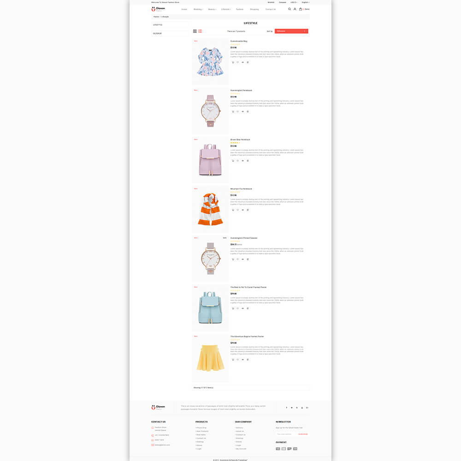
Task: Open the USD currency dropdown
Action: click(x=294, y=2)
